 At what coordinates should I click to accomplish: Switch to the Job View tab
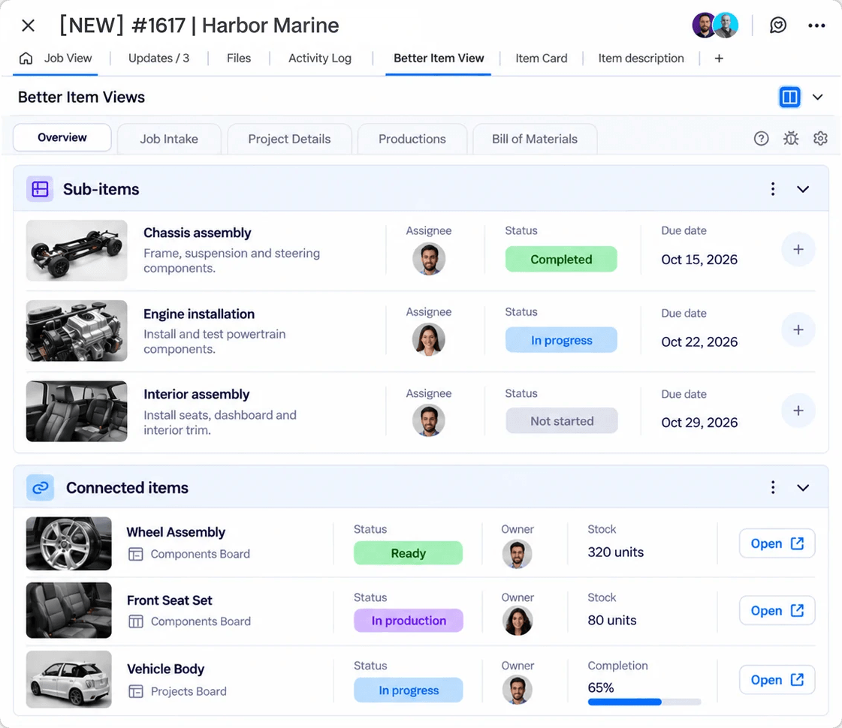click(56, 58)
